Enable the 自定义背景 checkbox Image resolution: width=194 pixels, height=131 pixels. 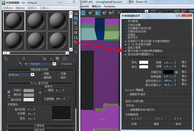pyautogui.click(x=125, y=47)
